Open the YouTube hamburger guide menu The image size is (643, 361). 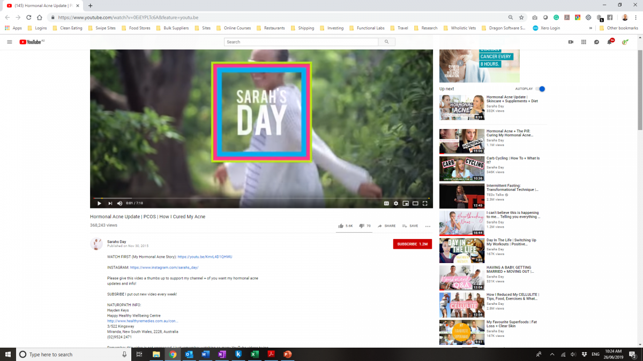coord(9,42)
